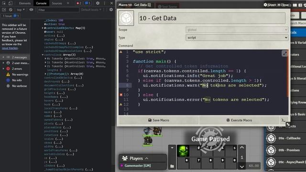This screenshot has height=172, width=306.
Task: Click the terminal icon beside Execute Macro
Action: [x=284, y=120]
